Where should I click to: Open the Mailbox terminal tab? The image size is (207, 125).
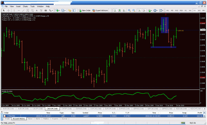(46, 119)
